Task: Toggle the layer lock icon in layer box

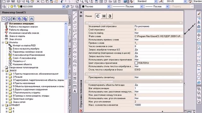Action: coord(19,6)
